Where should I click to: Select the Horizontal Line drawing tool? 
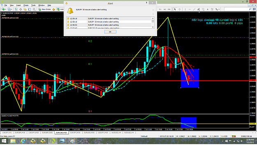pyautogui.click(x=190, y=9)
